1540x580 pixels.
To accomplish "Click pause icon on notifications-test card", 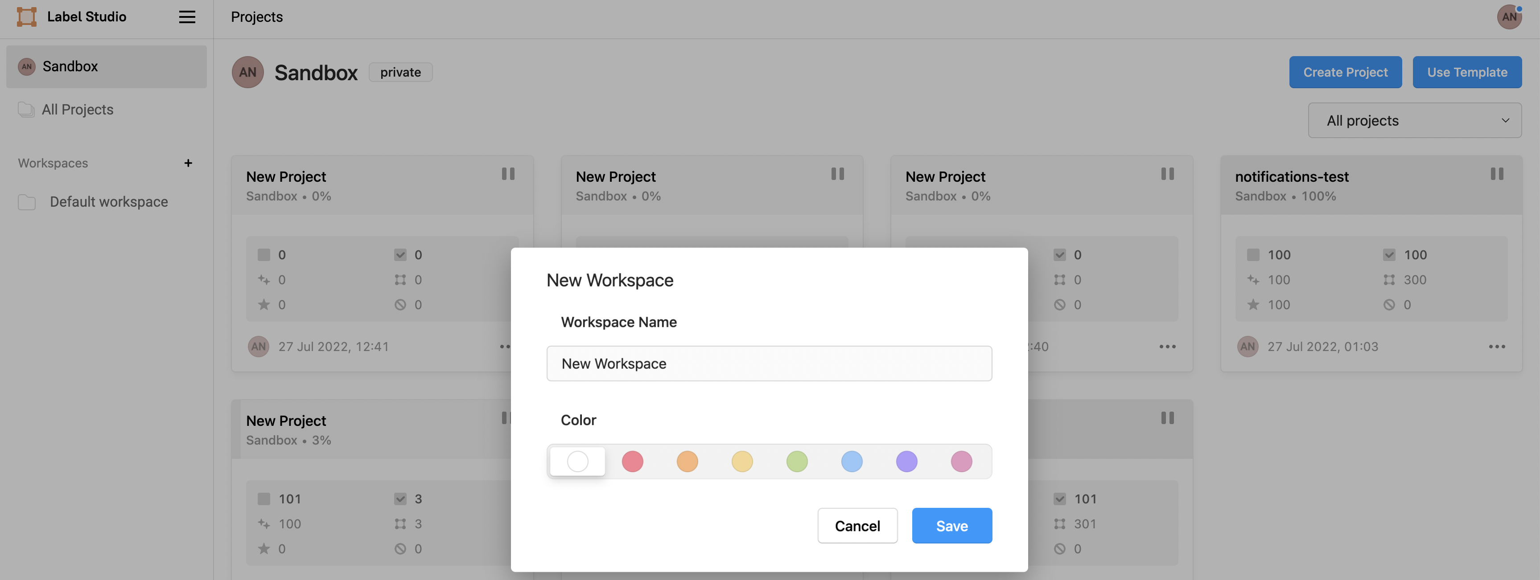I will (1496, 174).
